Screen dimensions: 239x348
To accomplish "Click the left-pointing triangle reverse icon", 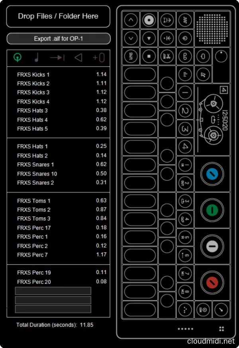I will 78,57.
